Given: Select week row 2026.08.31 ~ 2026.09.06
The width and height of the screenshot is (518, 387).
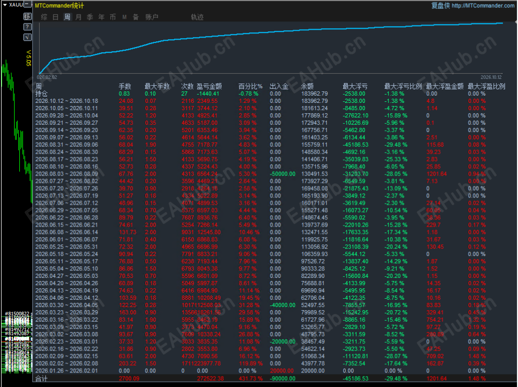Looking at the screenshot, I should pyautogui.click(x=67, y=145).
